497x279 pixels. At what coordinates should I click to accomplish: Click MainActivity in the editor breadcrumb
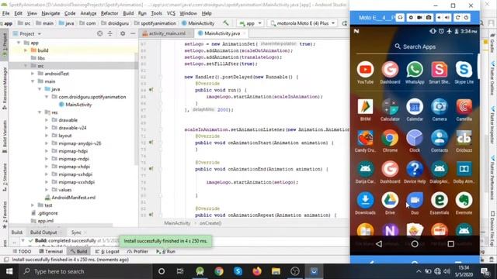point(177,223)
